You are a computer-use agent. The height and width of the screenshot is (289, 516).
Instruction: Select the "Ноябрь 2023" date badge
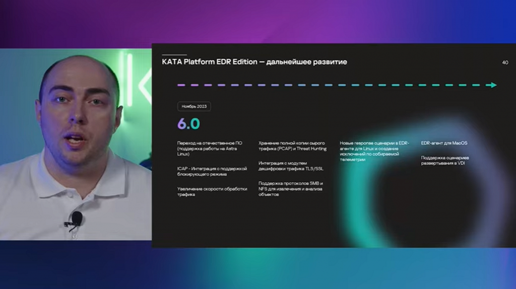(x=194, y=106)
